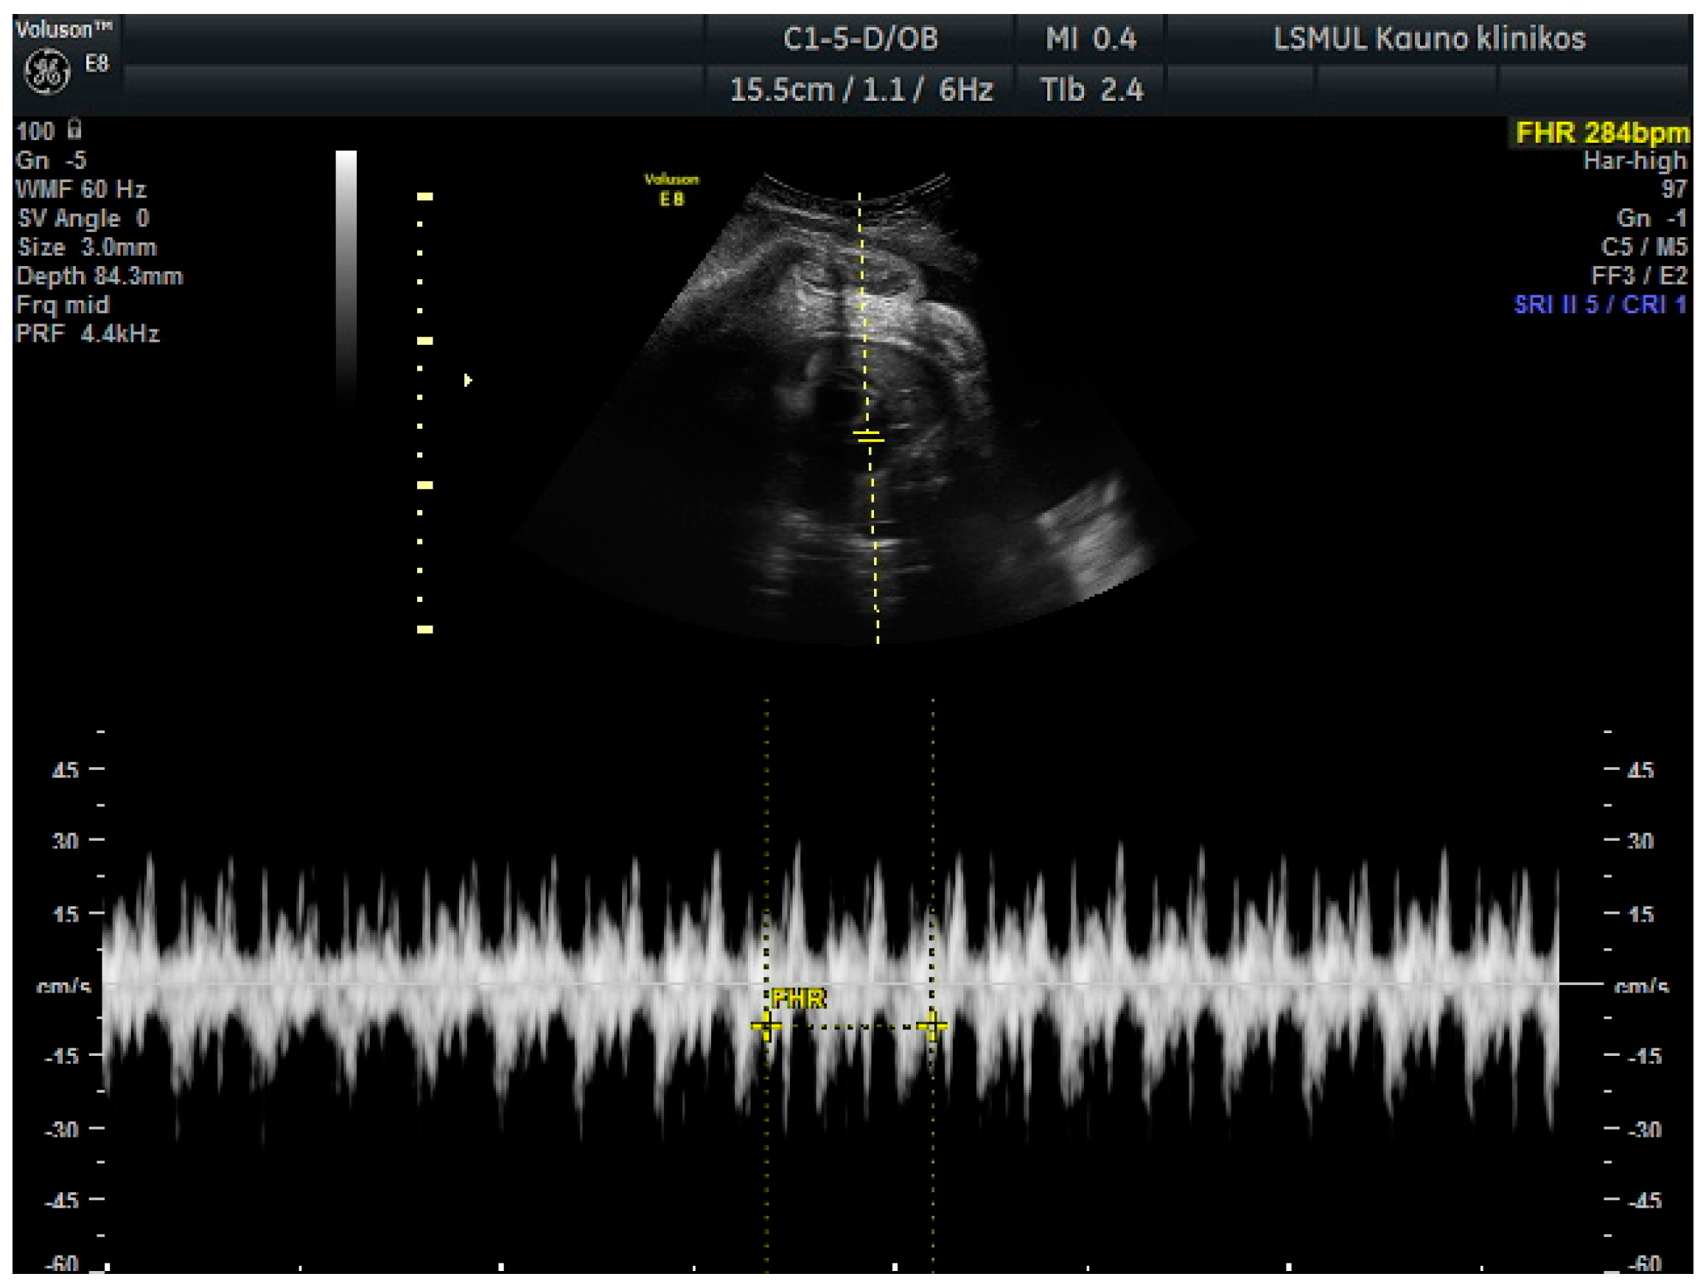Viewport: 1706px width, 1285px height.
Task: Click the SRI II 5 / CRI 1 setting
Action: (x=1600, y=304)
